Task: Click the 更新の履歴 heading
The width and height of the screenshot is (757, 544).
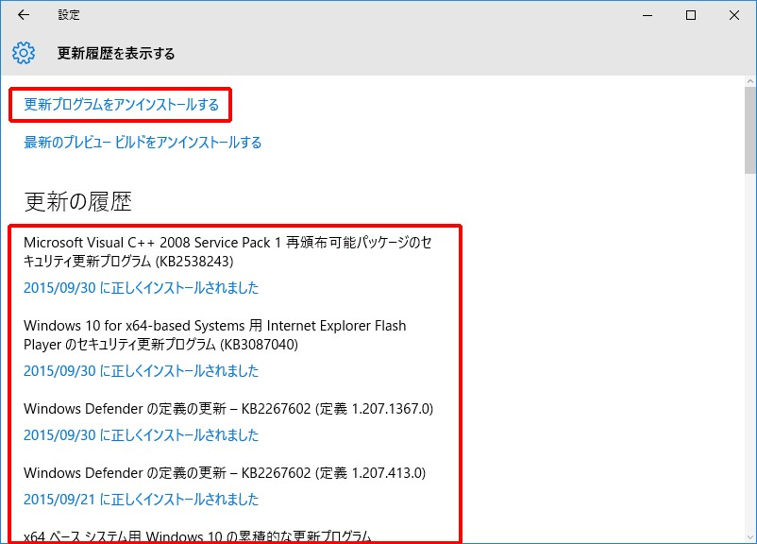Action: pyautogui.click(x=78, y=201)
